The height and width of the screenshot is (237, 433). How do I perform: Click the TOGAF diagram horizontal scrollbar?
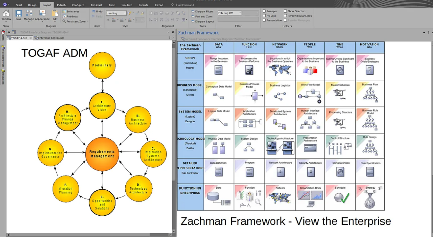89,235
